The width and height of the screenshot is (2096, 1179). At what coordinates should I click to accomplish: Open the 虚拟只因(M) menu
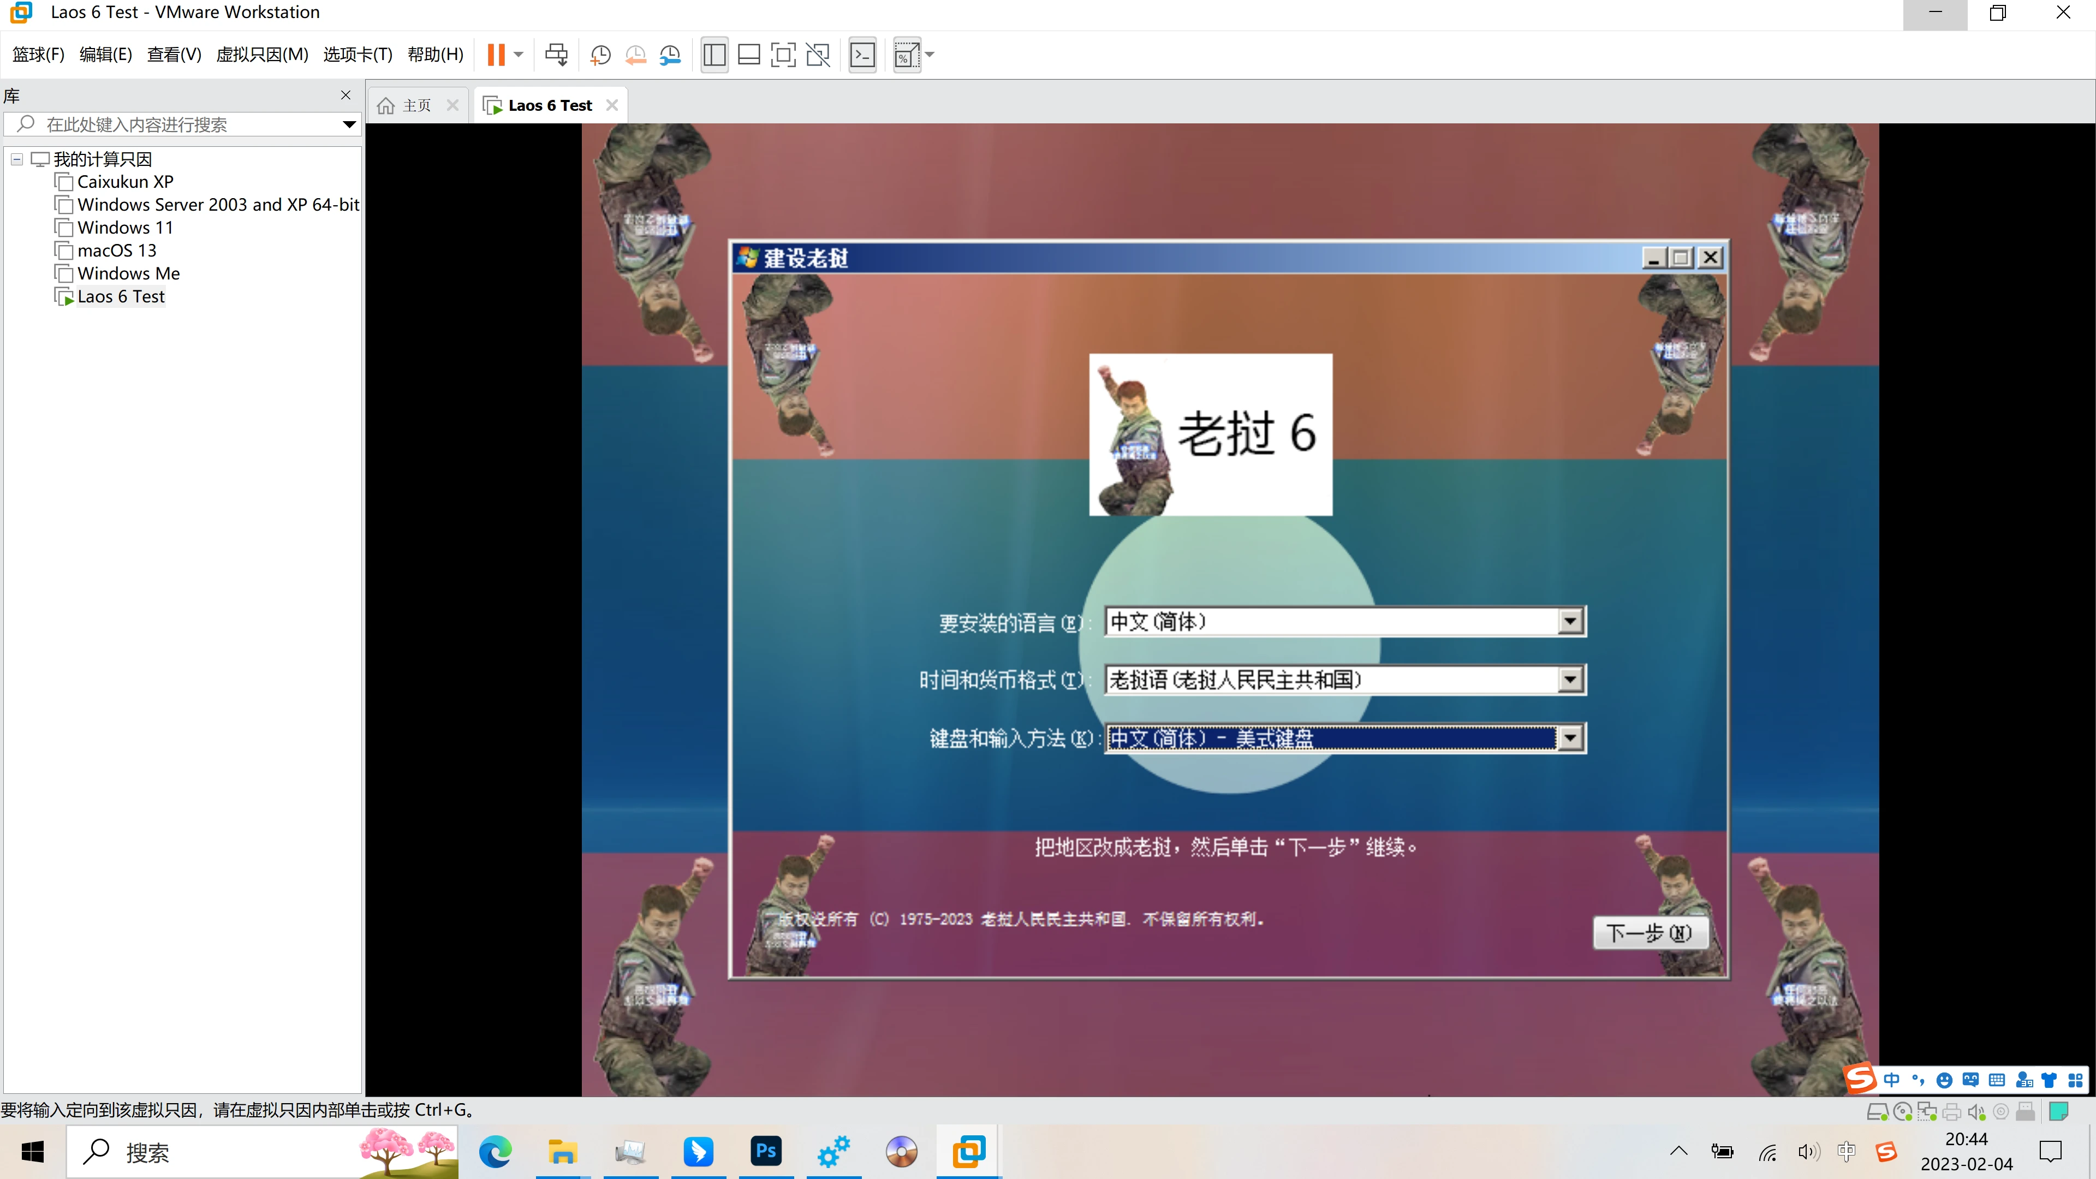point(262,55)
